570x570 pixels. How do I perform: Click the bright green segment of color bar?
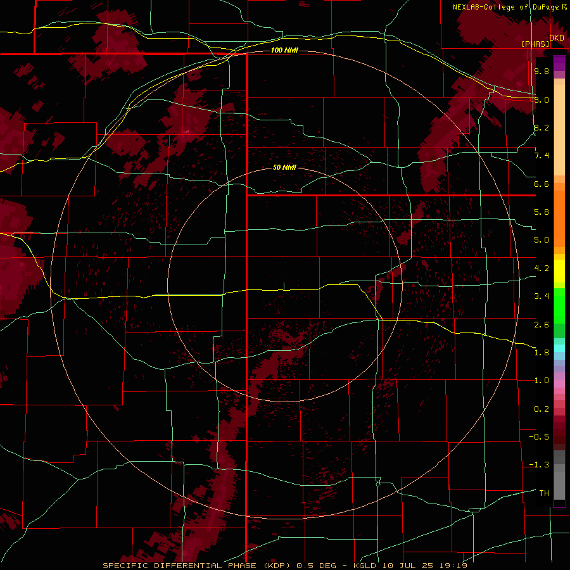pyautogui.click(x=559, y=306)
